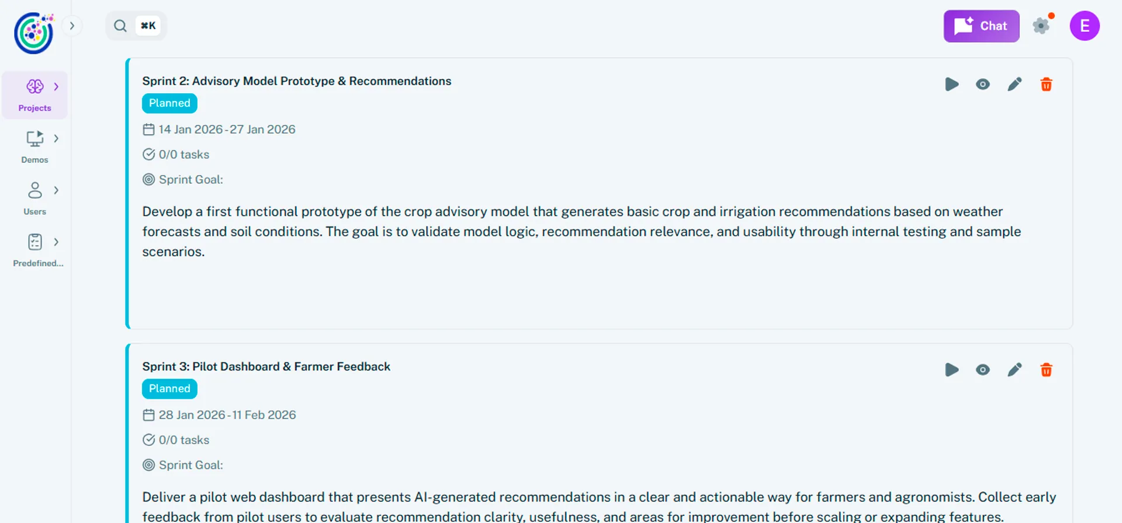Click the Users sidebar icon
The width and height of the screenshot is (1122, 523).
[x=34, y=190]
